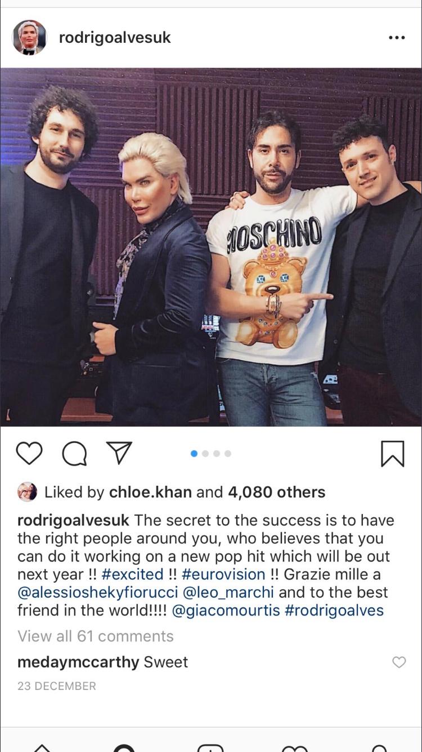Open the medaymccarthy commenter profile
This screenshot has height=752, width=422.
click(x=78, y=662)
